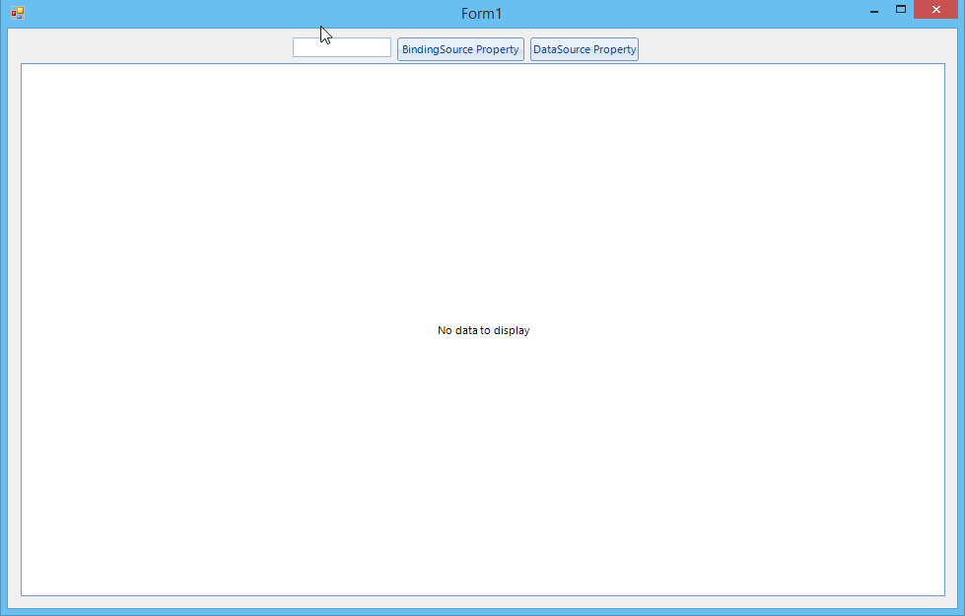Click the Form1 title text
Screen dimensions: 965x616
tap(481, 14)
